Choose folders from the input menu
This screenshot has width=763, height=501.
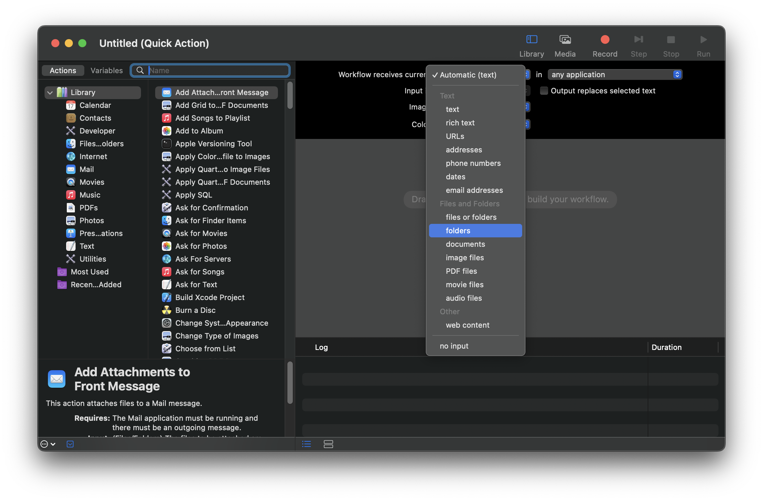475,231
